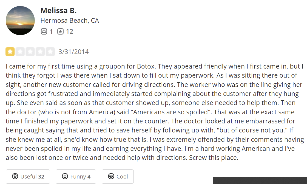Click the filled yellow first rating star
307x184 pixels.
coord(10,52)
